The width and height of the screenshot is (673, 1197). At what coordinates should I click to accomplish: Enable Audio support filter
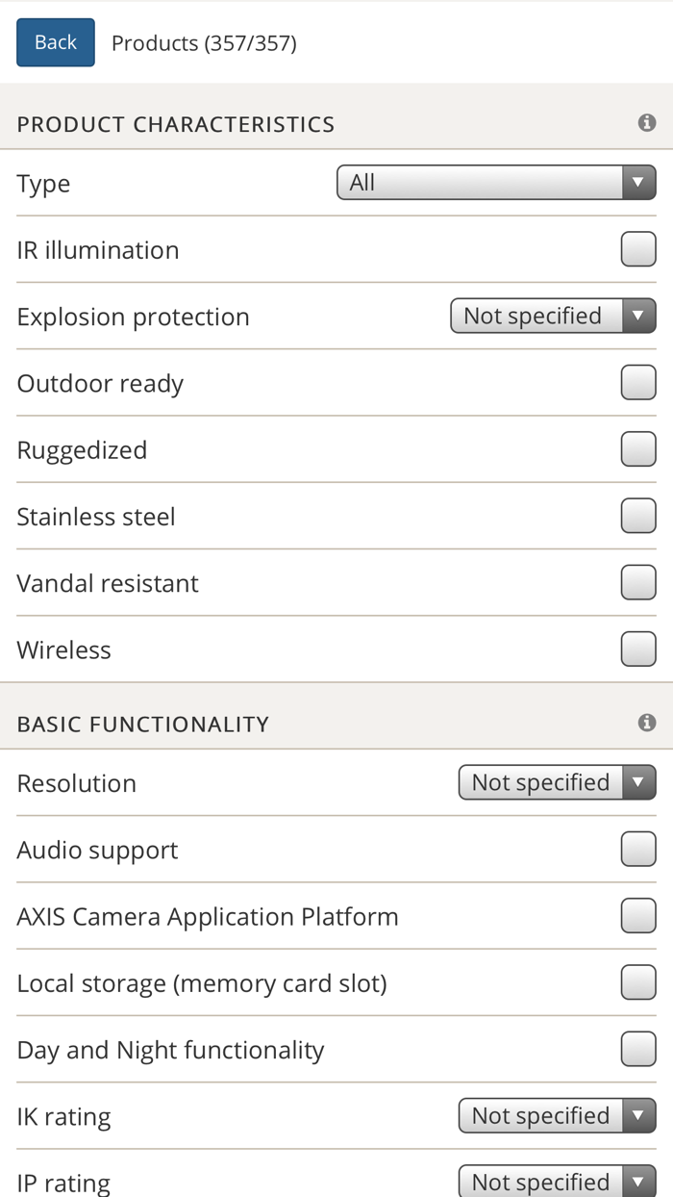[639, 848]
